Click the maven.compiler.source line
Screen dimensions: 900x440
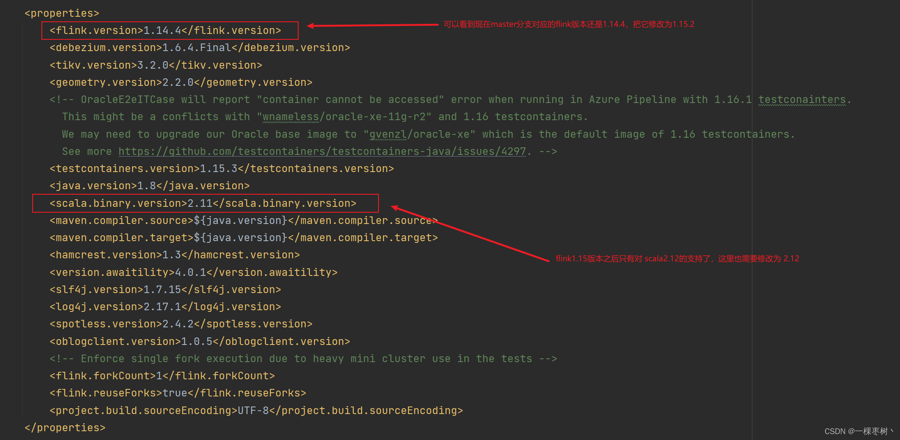point(244,221)
